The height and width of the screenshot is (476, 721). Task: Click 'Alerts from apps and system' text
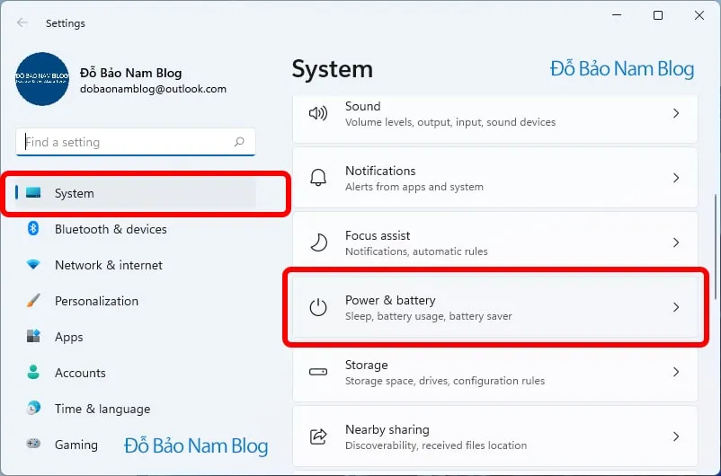(x=414, y=187)
